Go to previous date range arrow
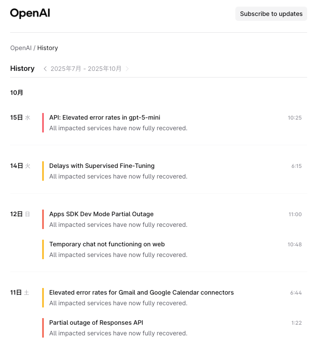The height and width of the screenshot is (350, 320). pyautogui.click(x=45, y=69)
